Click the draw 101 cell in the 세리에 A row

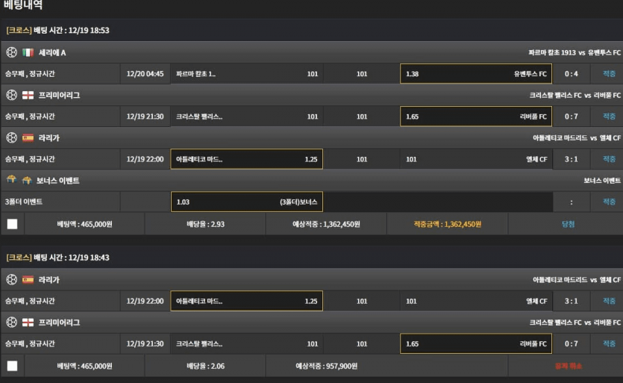point(362,74)
